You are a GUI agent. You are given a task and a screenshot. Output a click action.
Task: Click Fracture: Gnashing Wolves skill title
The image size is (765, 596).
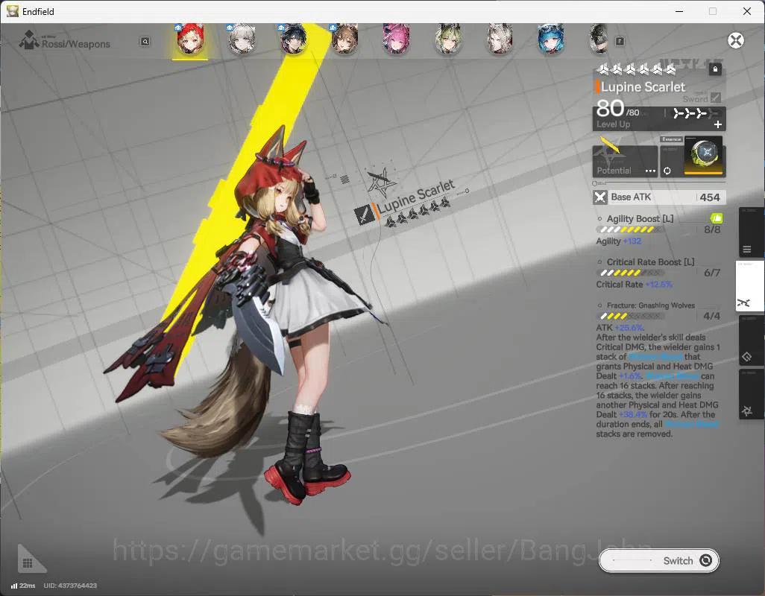tap(651, 305)
